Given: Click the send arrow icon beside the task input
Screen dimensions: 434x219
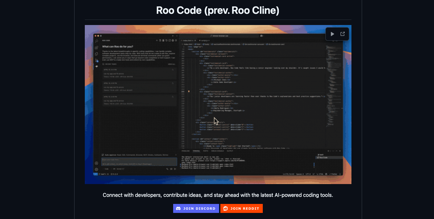Looking at the screenshot, I should coord(175,169).
